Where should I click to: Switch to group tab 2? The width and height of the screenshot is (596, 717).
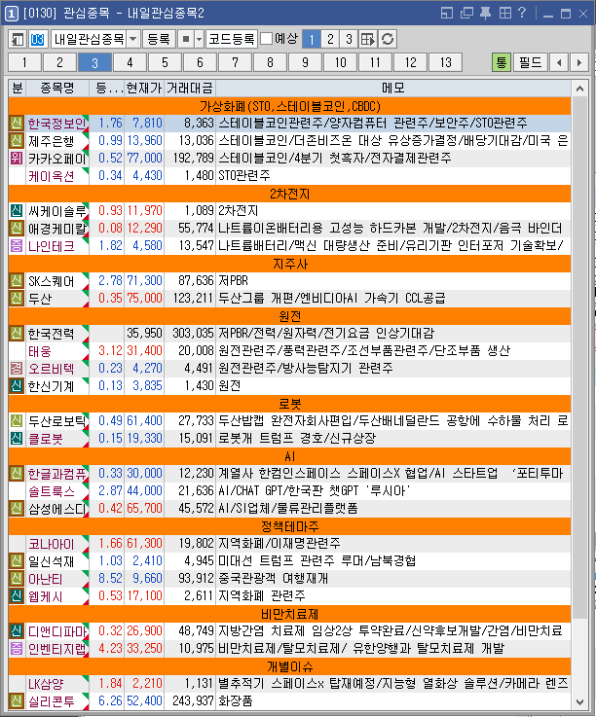[59, 62]
